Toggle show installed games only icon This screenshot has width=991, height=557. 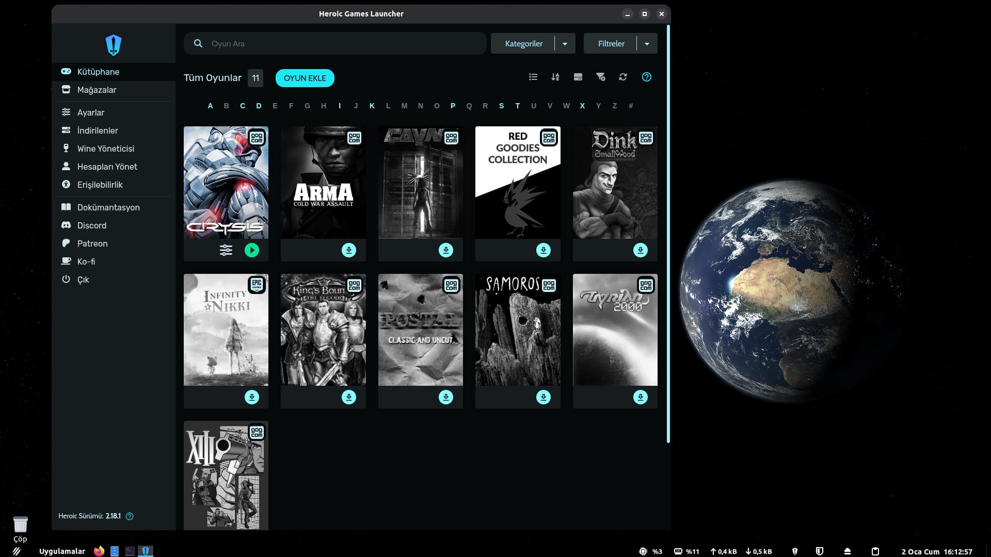pos(578,77)
